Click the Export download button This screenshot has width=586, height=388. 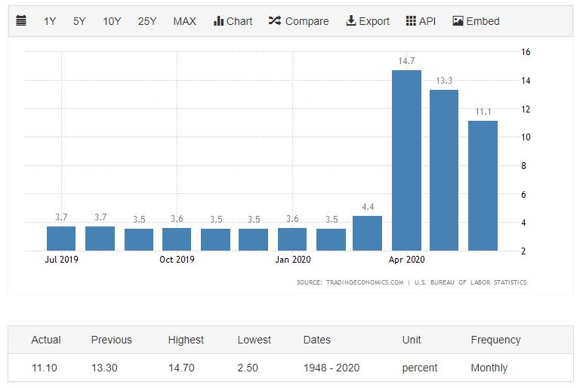(x=368, y=21)
